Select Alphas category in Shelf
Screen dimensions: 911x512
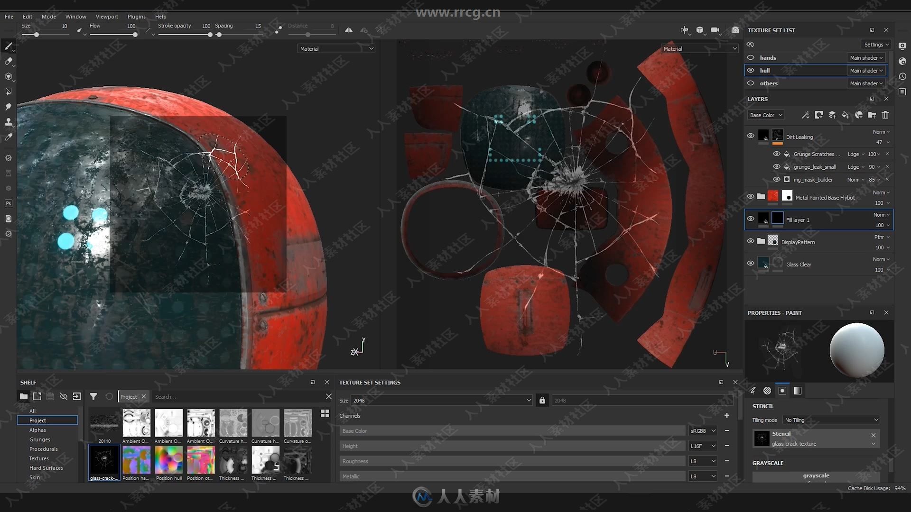pos(37,430)
